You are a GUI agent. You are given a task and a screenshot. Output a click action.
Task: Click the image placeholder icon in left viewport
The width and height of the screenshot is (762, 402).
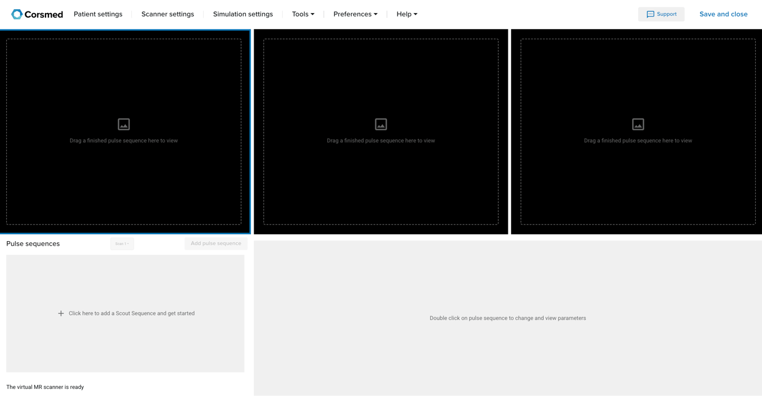coord(124,124)
